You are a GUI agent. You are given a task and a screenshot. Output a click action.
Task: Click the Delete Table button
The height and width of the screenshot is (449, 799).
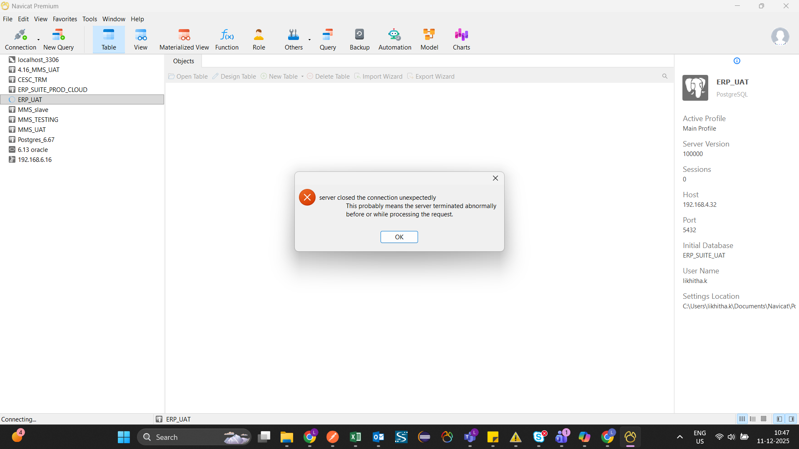[329, 77]
